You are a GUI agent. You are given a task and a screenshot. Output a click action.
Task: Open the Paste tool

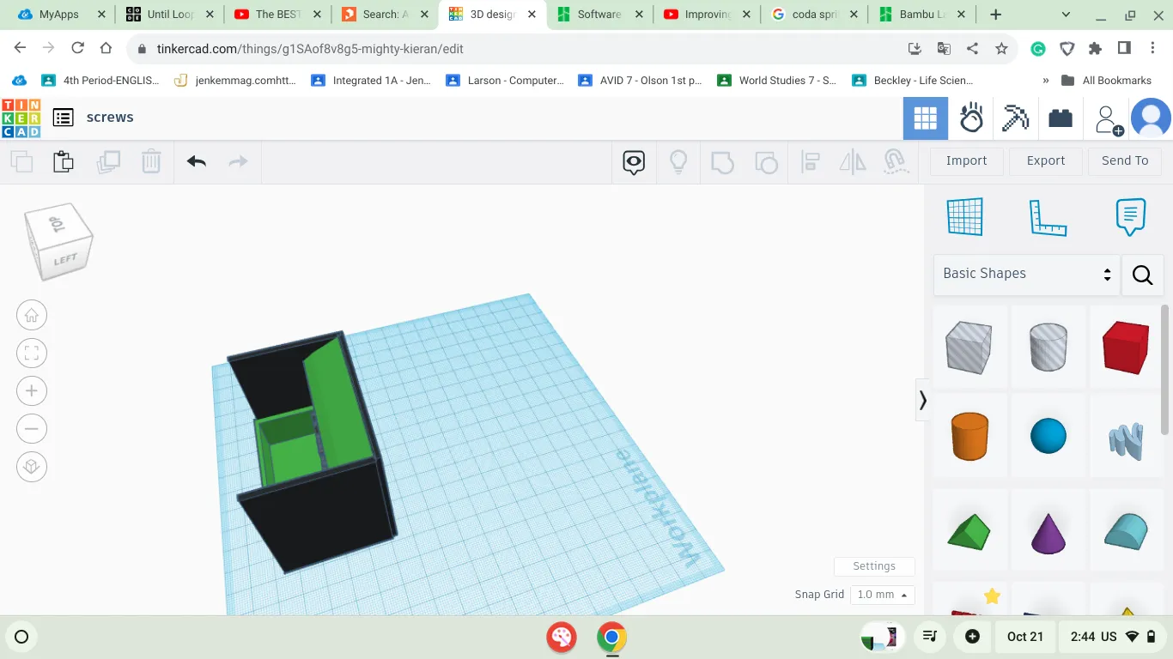[x=64, y=161]
